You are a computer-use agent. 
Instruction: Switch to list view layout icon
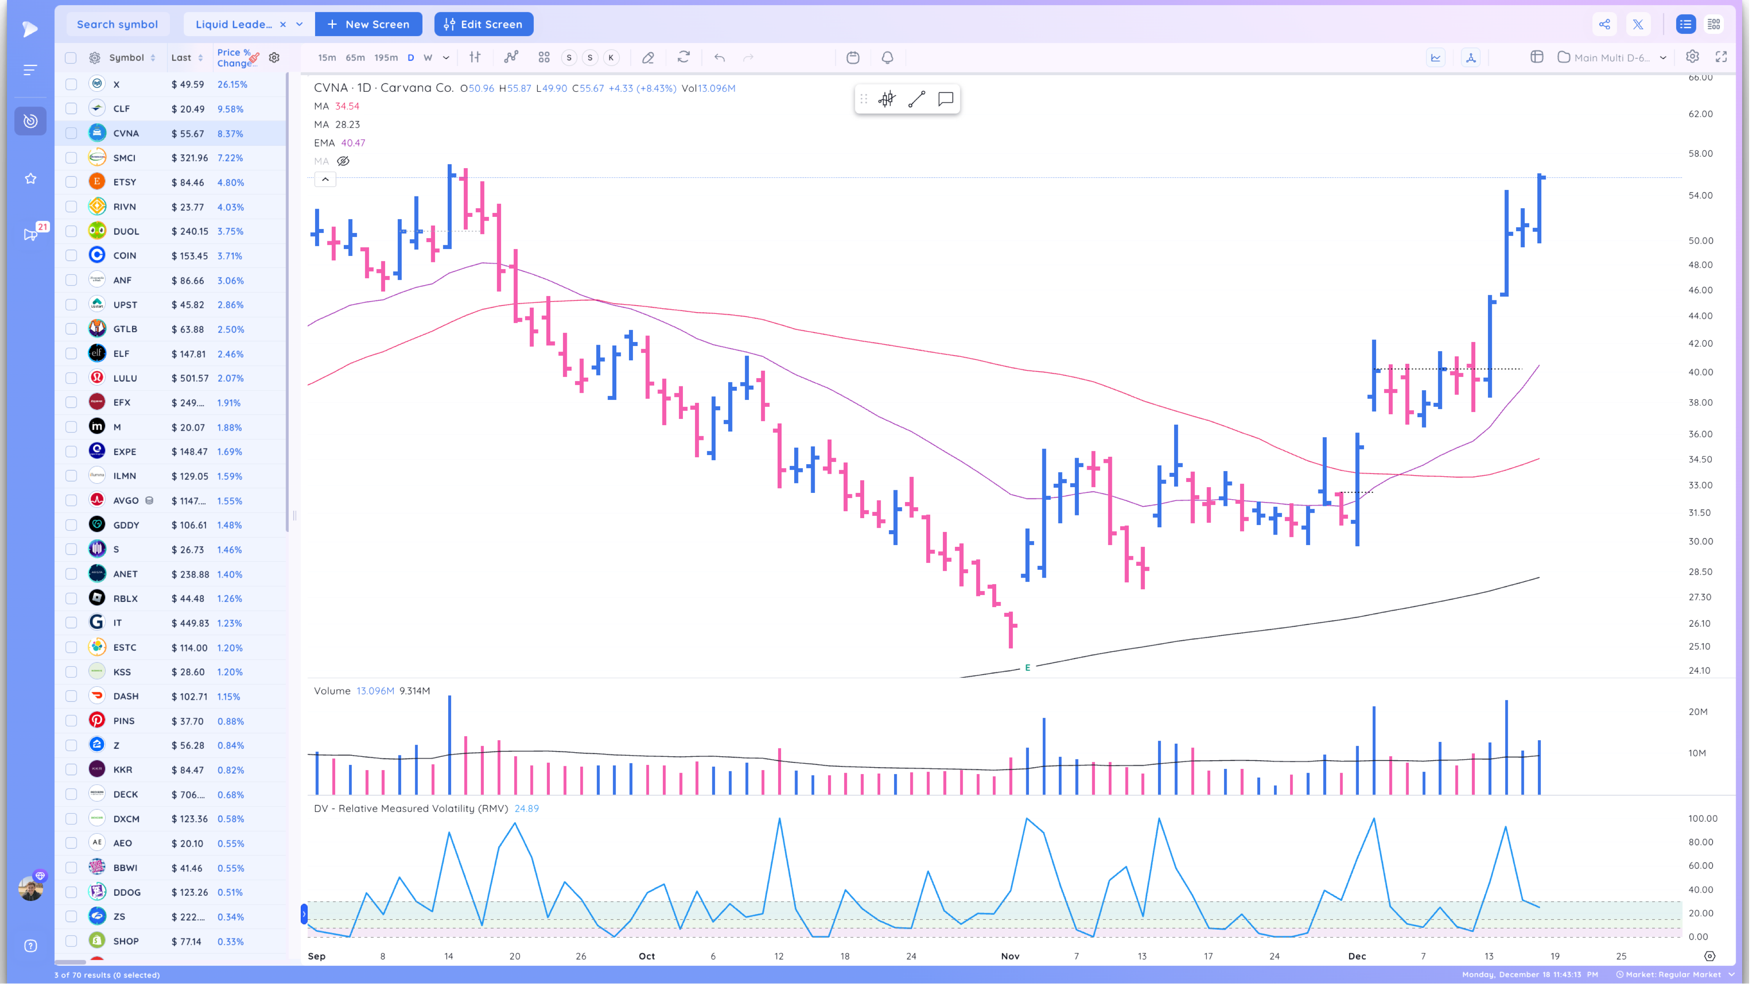[1686, 24]
